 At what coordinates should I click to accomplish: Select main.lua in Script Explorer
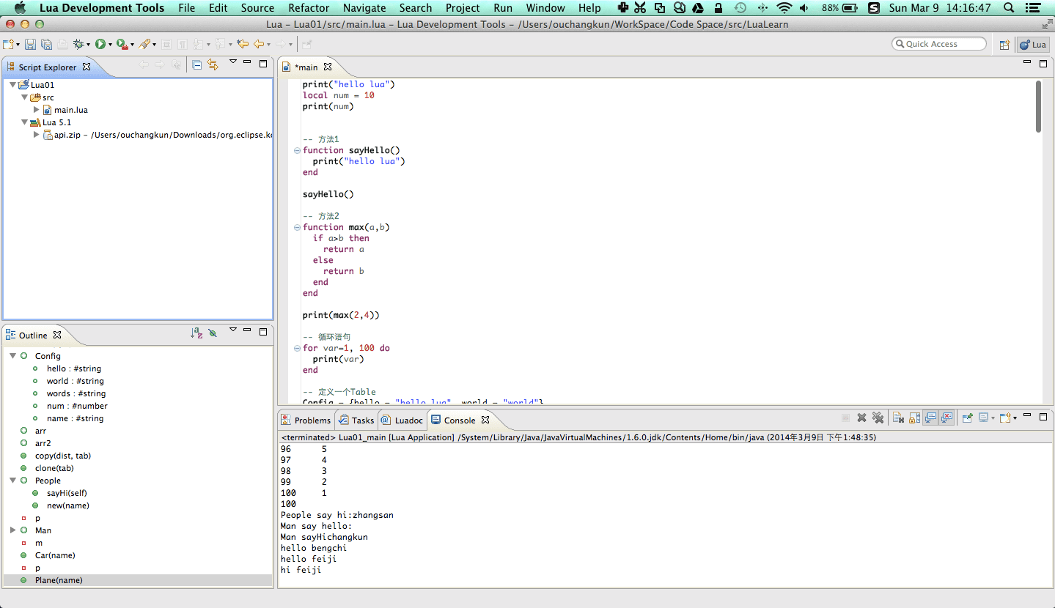[x=70, y=110]
